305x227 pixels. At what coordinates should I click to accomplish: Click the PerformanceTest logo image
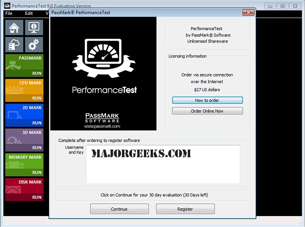pyautogui.click(x=103, y=74)
